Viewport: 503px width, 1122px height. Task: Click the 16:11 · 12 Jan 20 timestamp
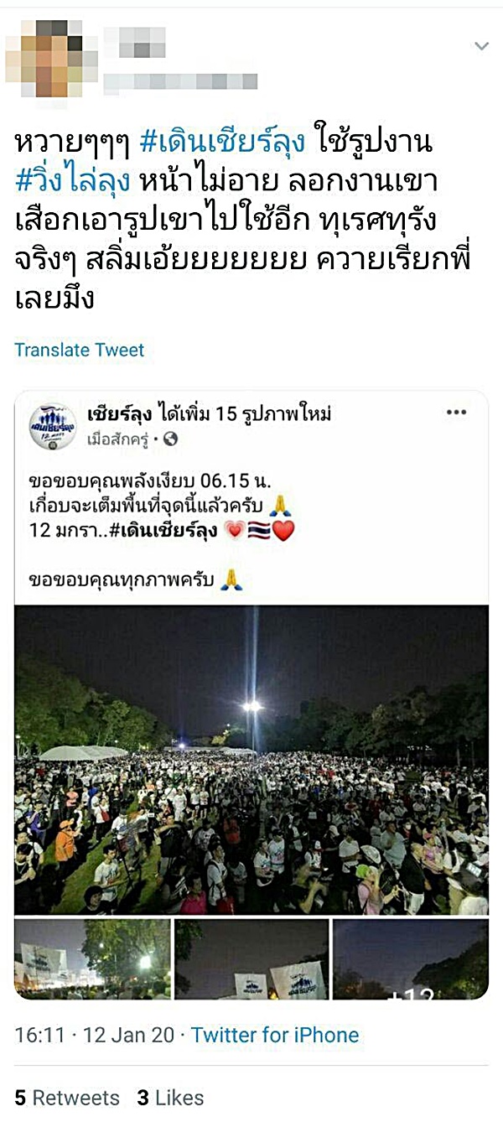pyautogui.click(x=95, y=1036)
